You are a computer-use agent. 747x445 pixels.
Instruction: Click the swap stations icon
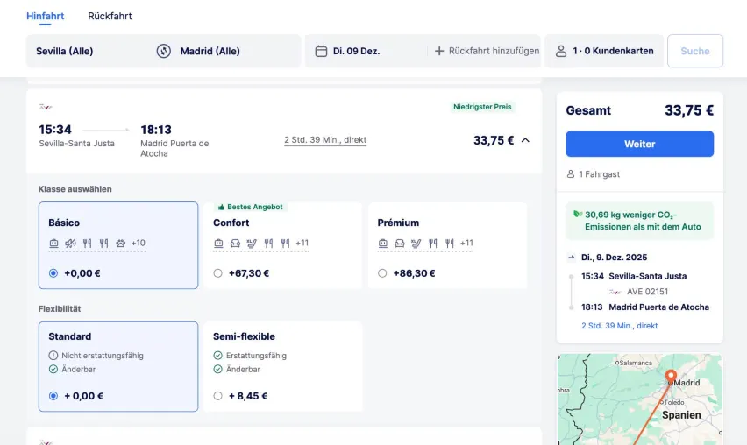click(x=163, y=51)
